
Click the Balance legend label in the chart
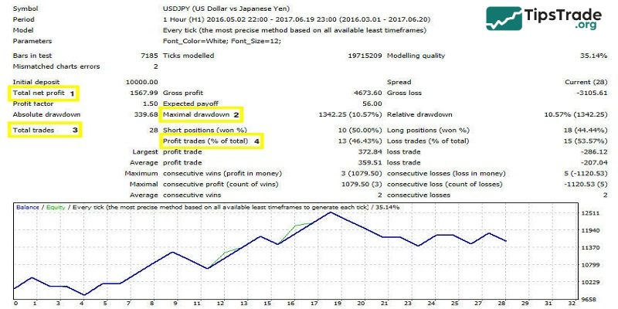(28, 208)
